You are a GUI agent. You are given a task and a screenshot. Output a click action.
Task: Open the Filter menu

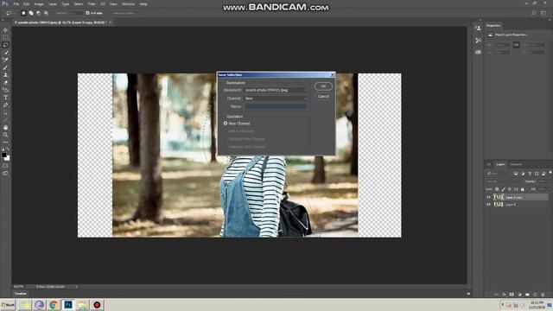pyautogui.click(x=92, y=3)
